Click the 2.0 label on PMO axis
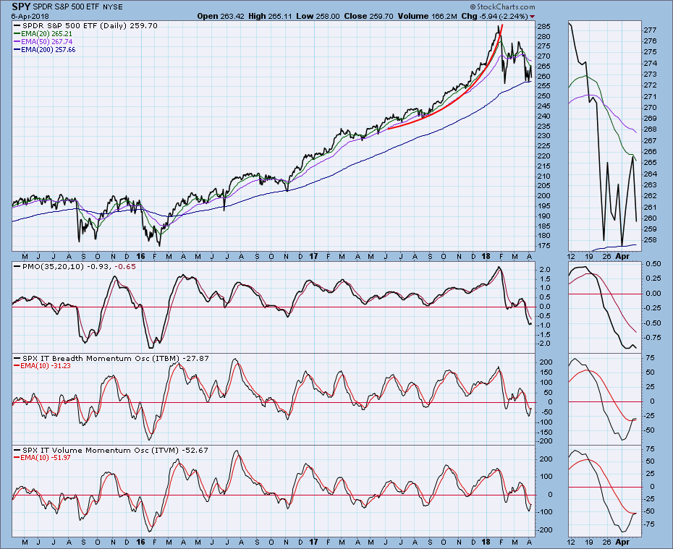 (x=545, y=270)
